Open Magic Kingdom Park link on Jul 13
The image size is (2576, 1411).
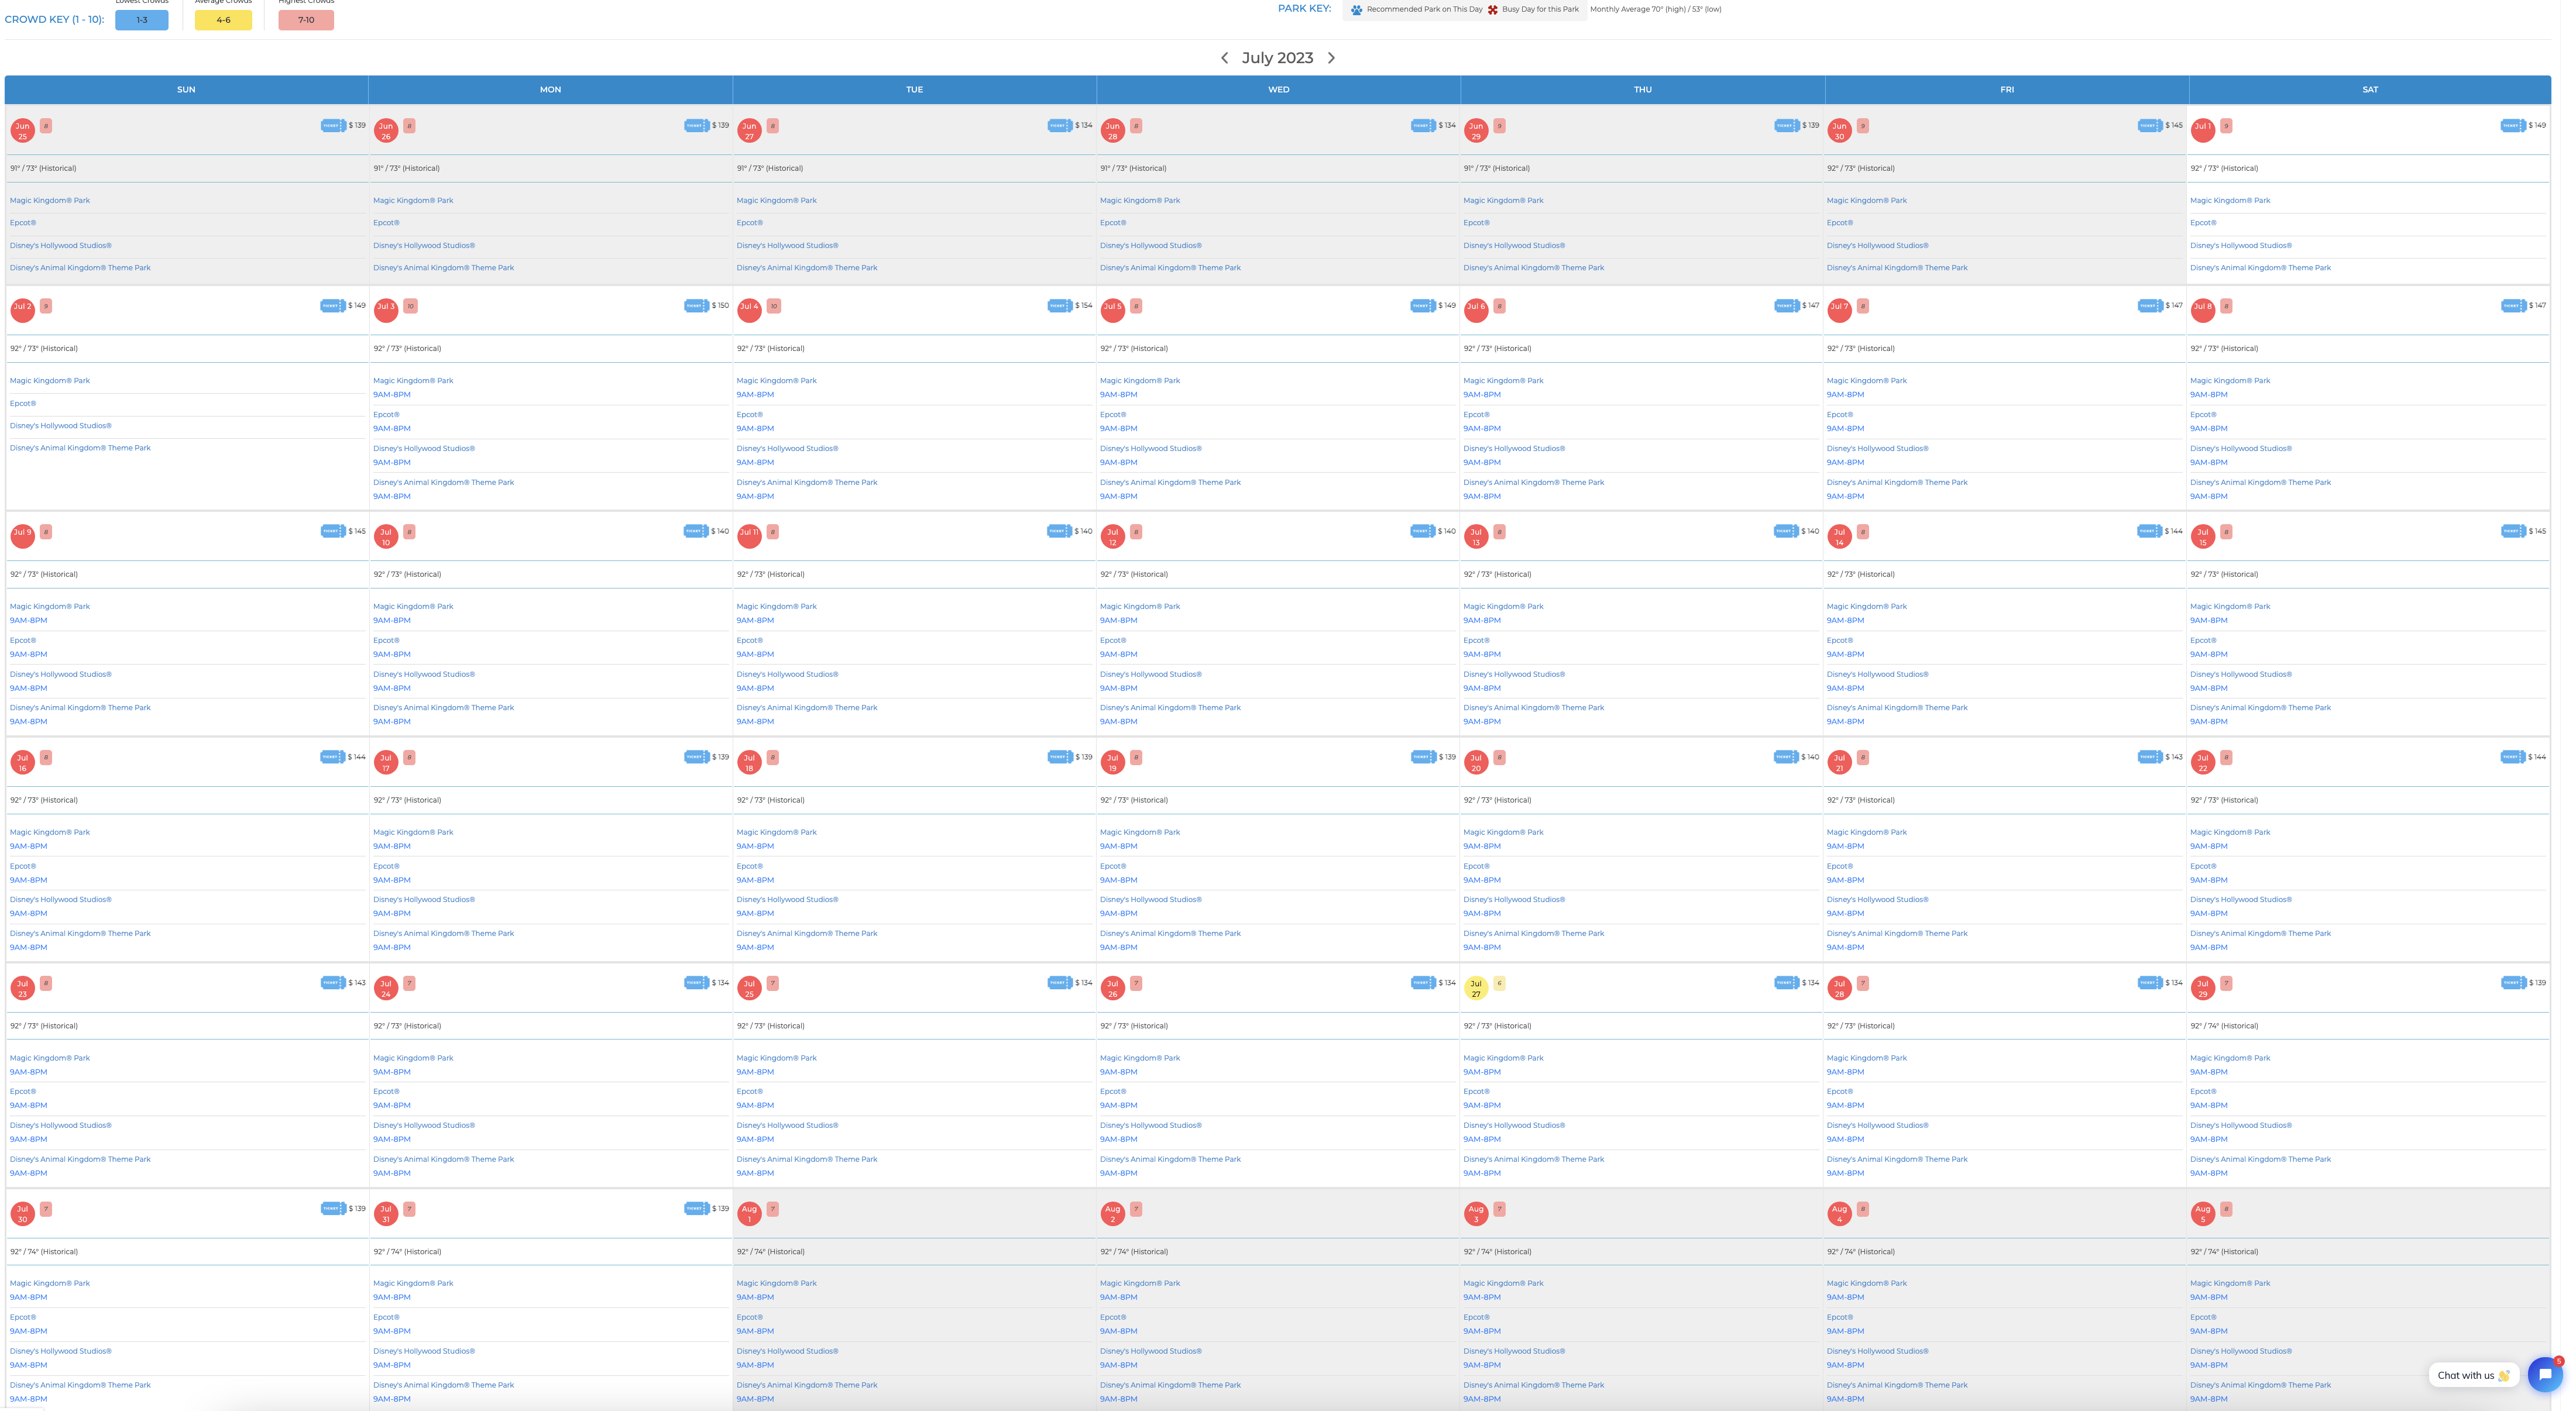coord(1503,607)
